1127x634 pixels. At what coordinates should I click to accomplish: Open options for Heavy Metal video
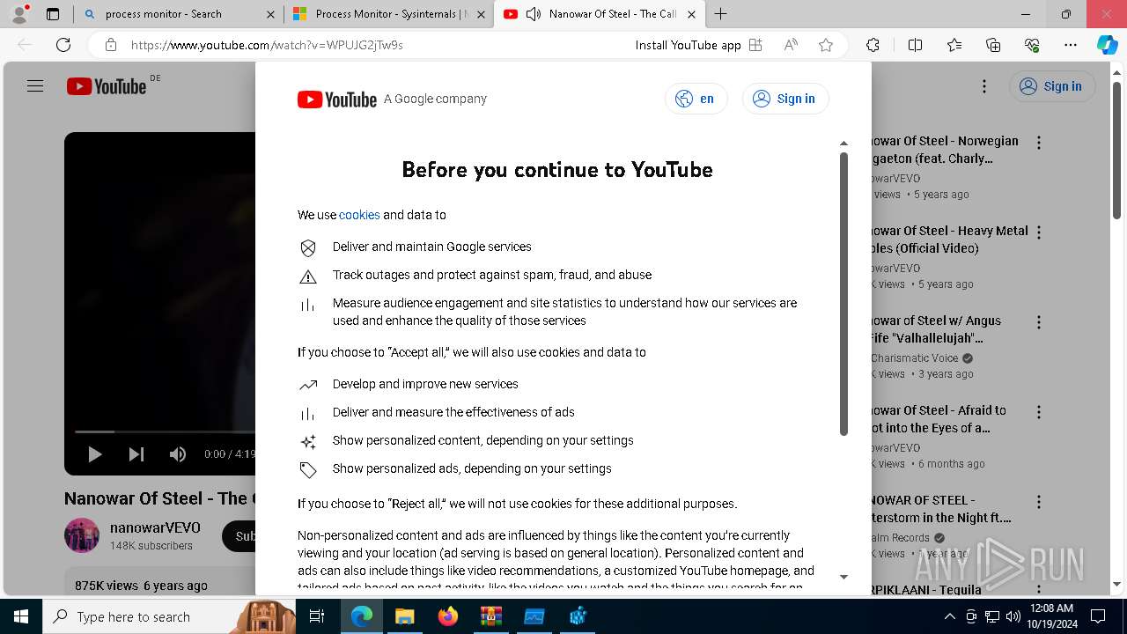(1039, 232)
